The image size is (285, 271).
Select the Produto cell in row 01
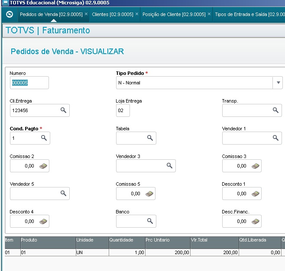coord(48,252)
